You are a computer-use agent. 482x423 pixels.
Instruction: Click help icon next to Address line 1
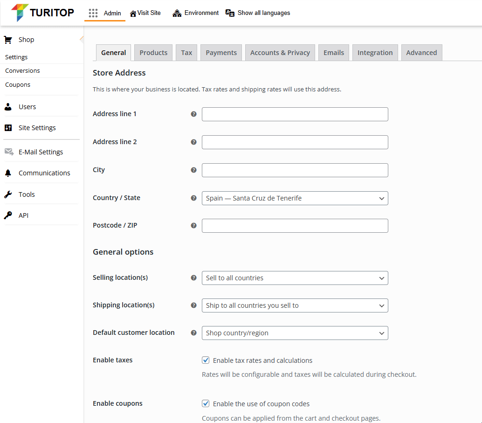194,114
